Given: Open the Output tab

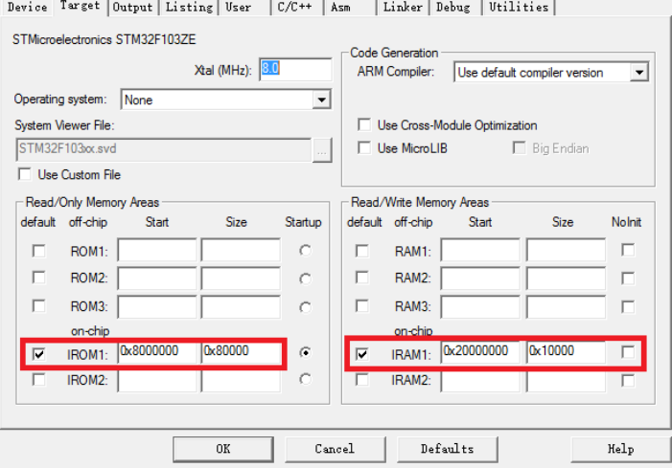Looking at the screenshot, I should (132, 8).
